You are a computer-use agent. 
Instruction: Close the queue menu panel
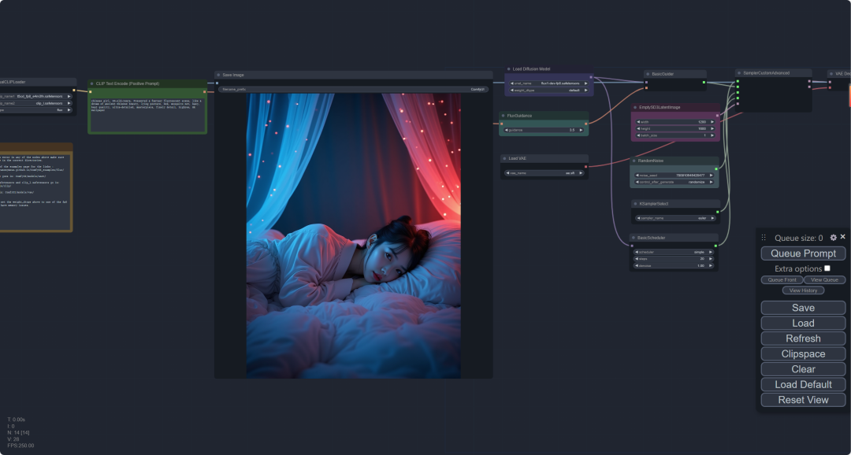point(843,237)
